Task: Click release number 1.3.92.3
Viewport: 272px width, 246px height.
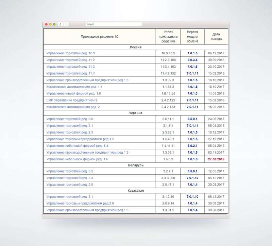Action: [168, 80]
